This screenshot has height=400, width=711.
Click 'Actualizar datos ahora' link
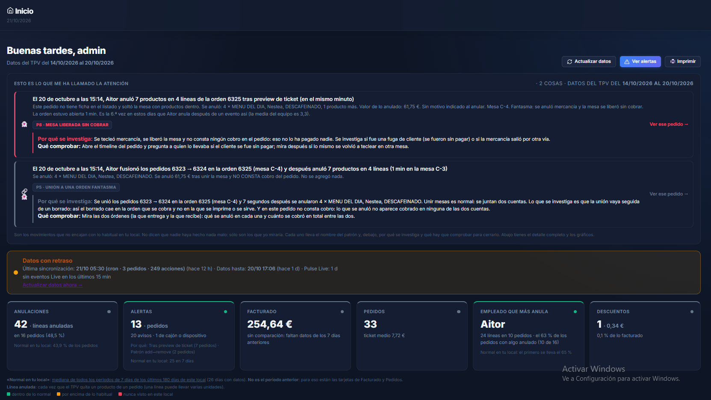click(52, 285)
